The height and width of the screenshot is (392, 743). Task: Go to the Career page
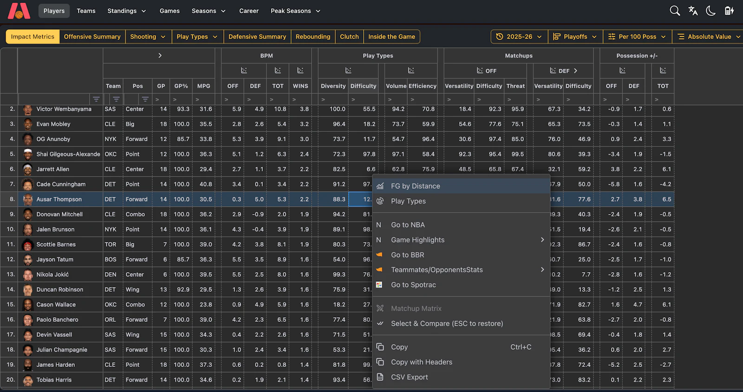point(249,11)
